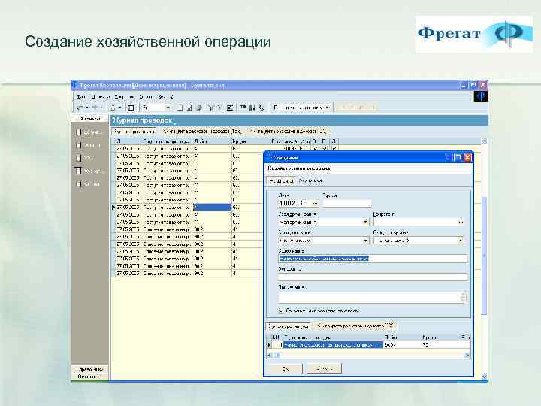The width and height of the screenshot is (541, 406).
Task: Click the grid columns icon in toolbar
Action: [x=243, y=108]
